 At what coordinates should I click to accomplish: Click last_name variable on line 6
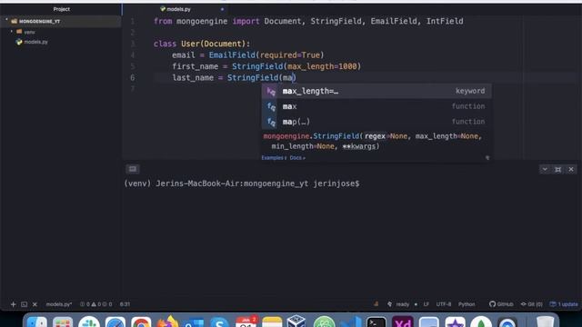click(193, 78)
